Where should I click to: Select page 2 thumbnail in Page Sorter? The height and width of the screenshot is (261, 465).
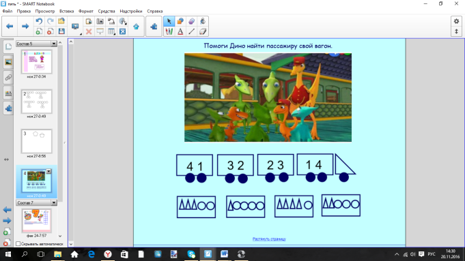(x=36, y=102)
